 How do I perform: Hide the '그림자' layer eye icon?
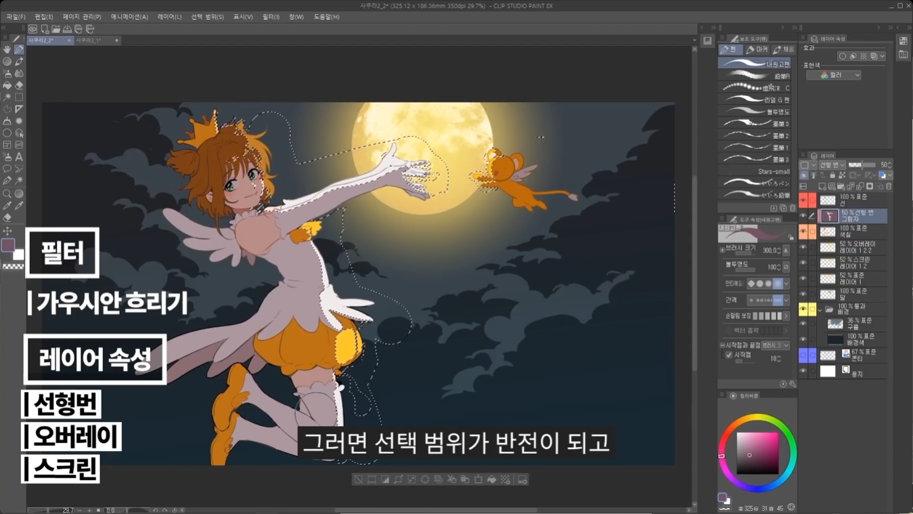[x=803, y=216]
